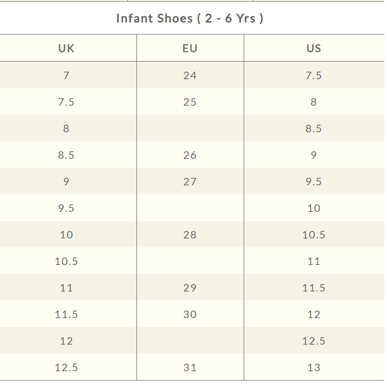Click EU size 29 cell
387x386 pixels.
click(x=190, y=288)
